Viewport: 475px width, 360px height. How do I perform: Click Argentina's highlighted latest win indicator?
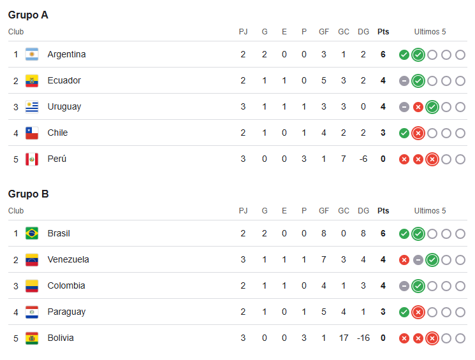point(418,55)
